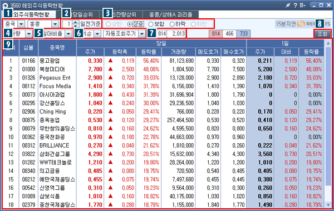The image size is (334, 211).
Task: Click the 조회 search button
Action: 322,34
